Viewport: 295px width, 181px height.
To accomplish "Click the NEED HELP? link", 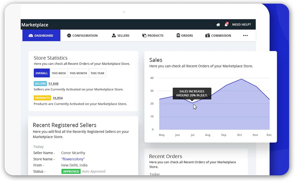I will [x=241, y=24].
